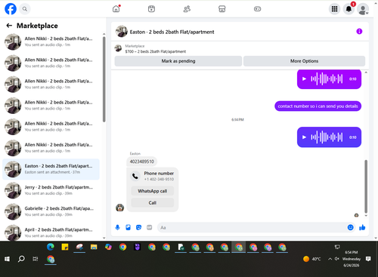Viewport: 378px width, 277px height.
Task: Play the audio clip below the 6:14 PM timestamp
Action: (x=304, y=137)
